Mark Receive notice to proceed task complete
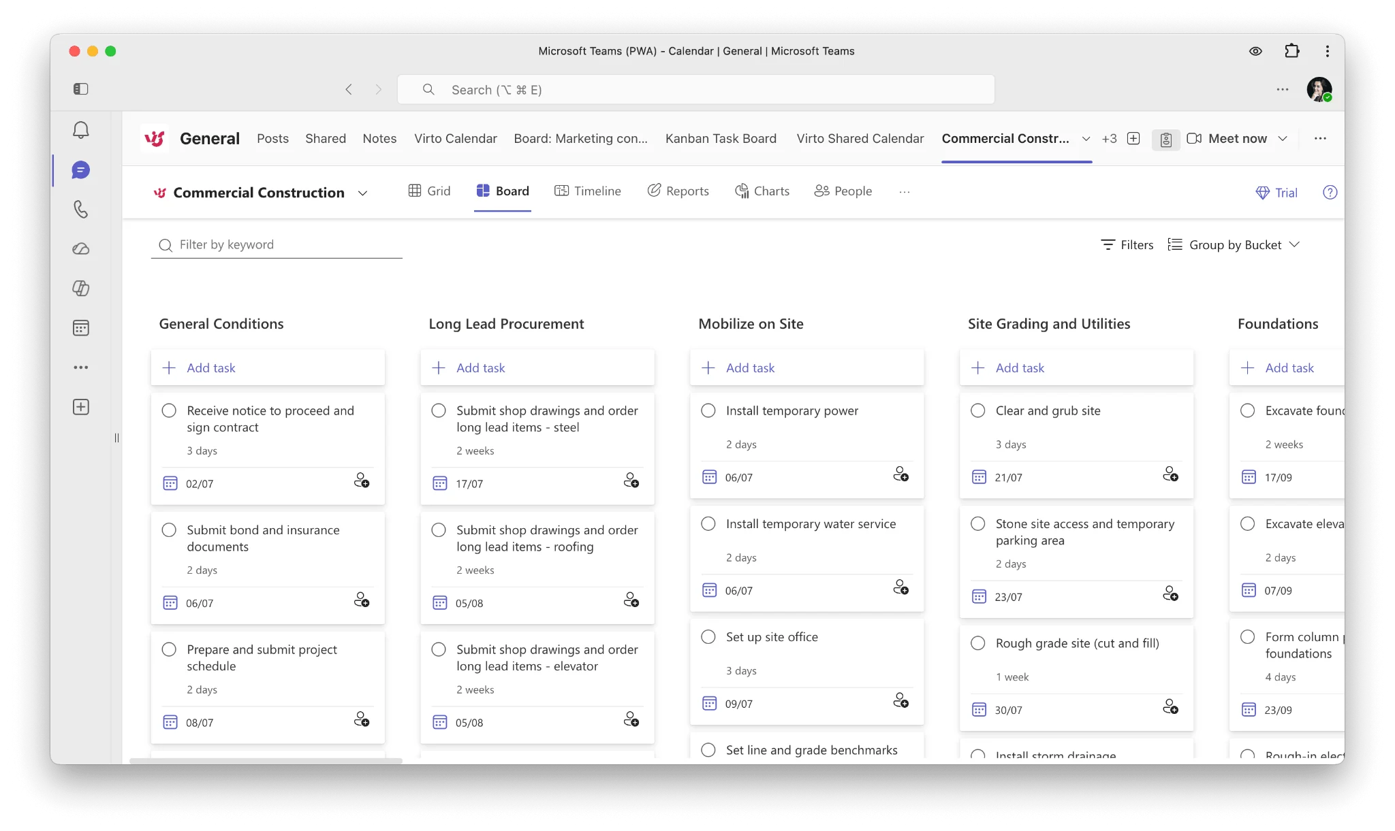Screen dimensions: 1395x831 tap(169, 410)
